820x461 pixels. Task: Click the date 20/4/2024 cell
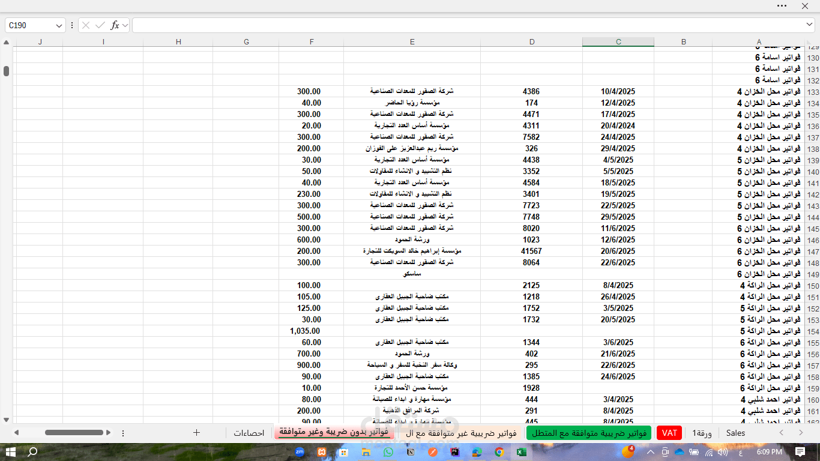(618, 126)
